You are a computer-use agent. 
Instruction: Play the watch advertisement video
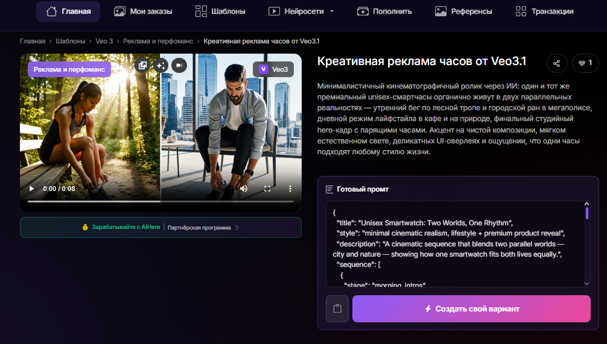32,189
